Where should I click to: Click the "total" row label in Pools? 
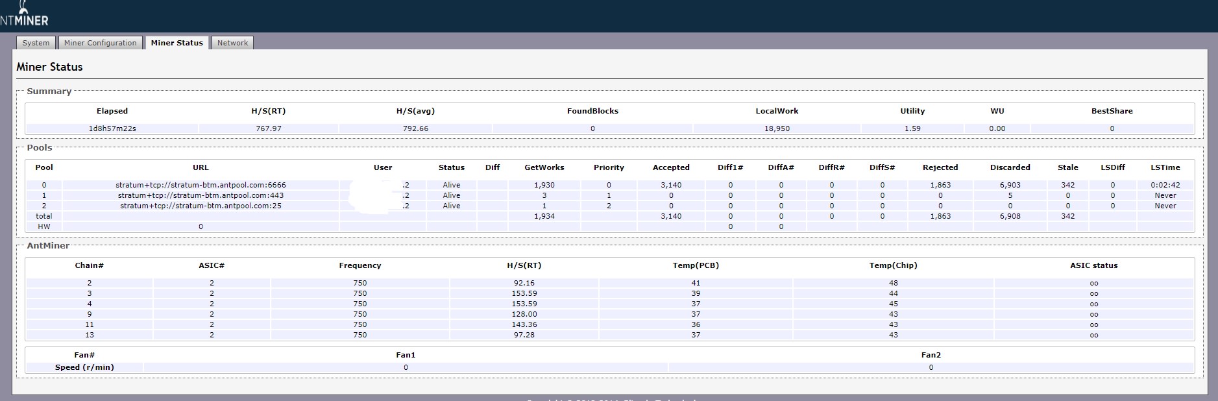click(44, 216)
